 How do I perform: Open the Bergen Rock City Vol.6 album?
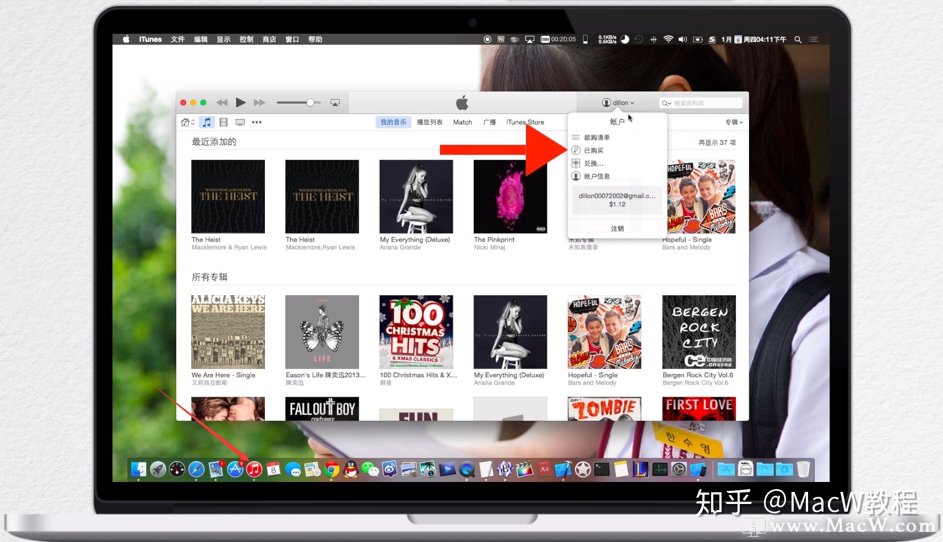click(x=699, y=332)
